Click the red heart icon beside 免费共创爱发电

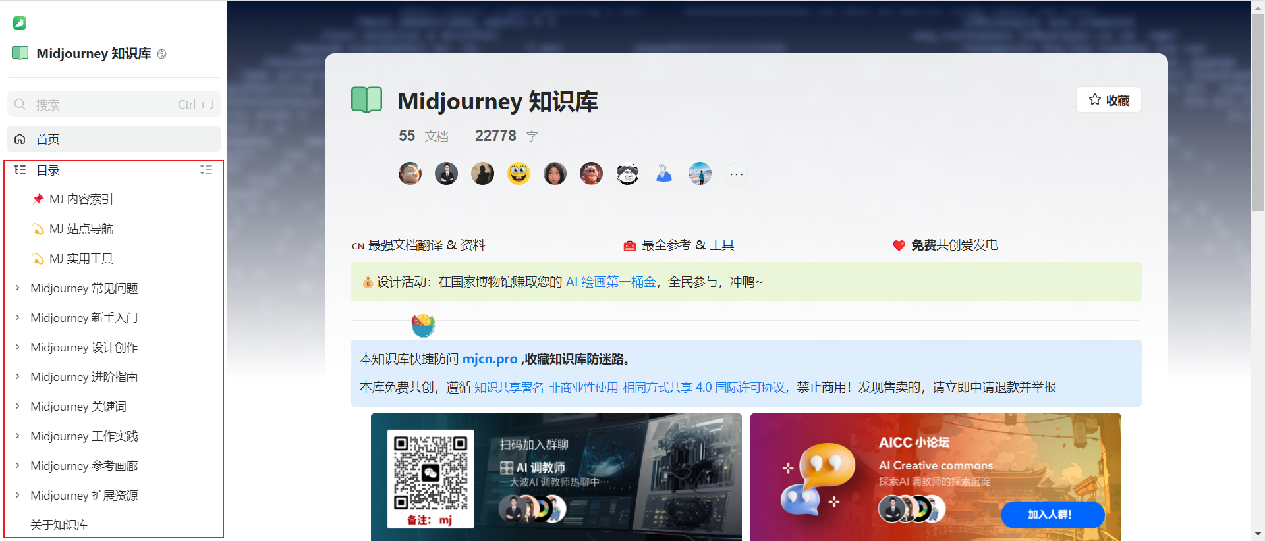point(899,245)
